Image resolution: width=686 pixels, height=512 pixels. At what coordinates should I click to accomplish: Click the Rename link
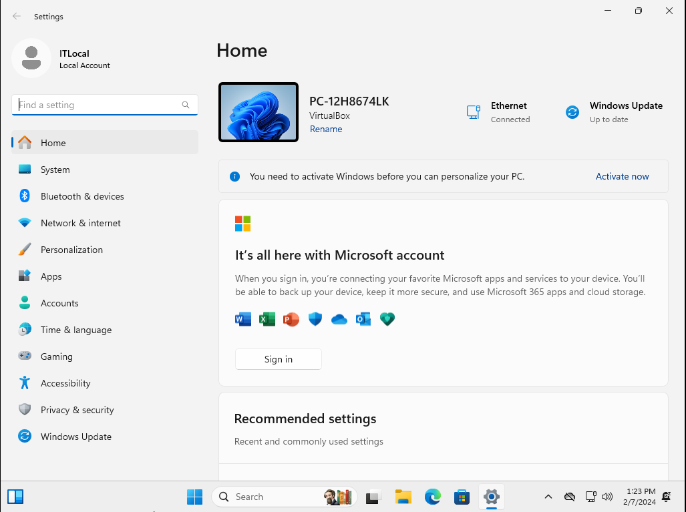326,129
